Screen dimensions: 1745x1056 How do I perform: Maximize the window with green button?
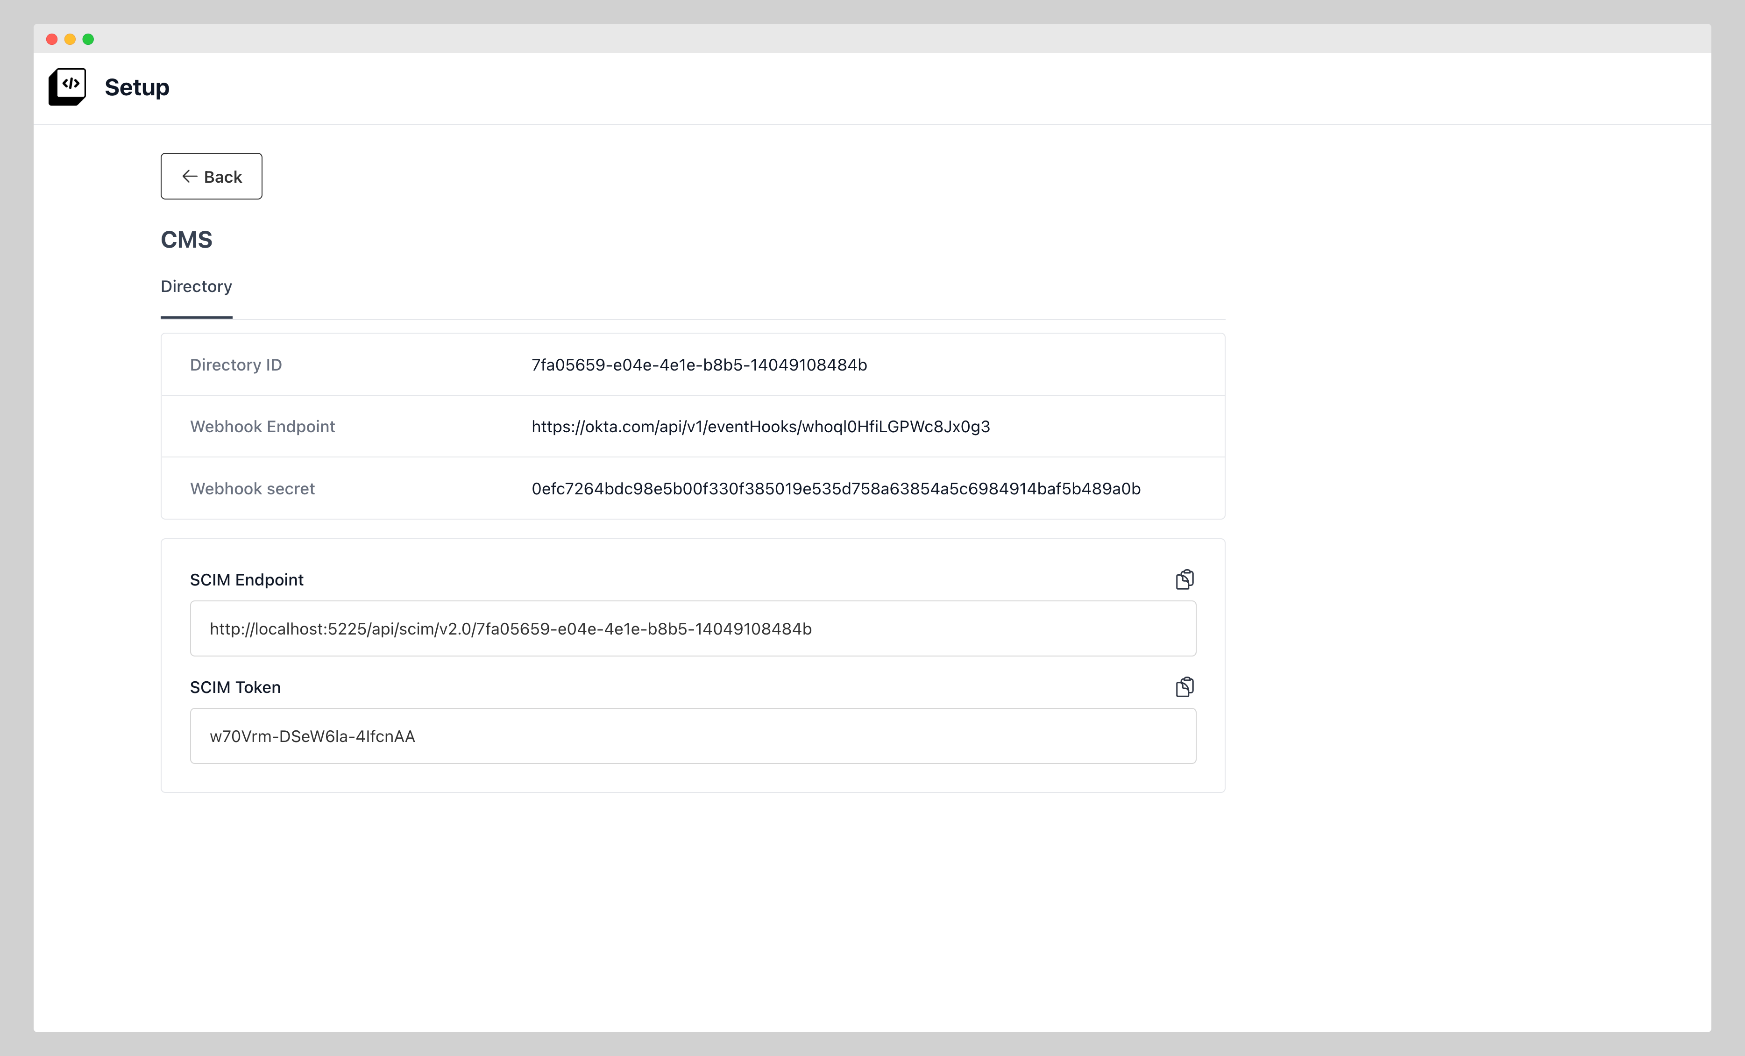[89, 39]
